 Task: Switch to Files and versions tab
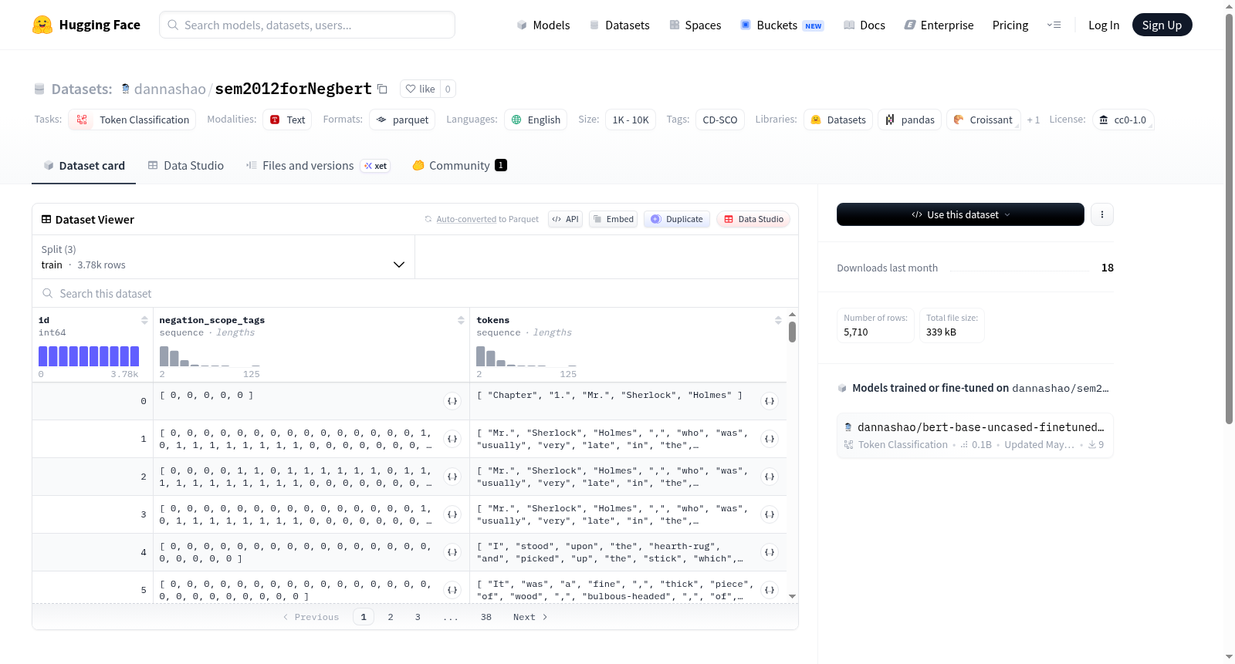[317, 165]
